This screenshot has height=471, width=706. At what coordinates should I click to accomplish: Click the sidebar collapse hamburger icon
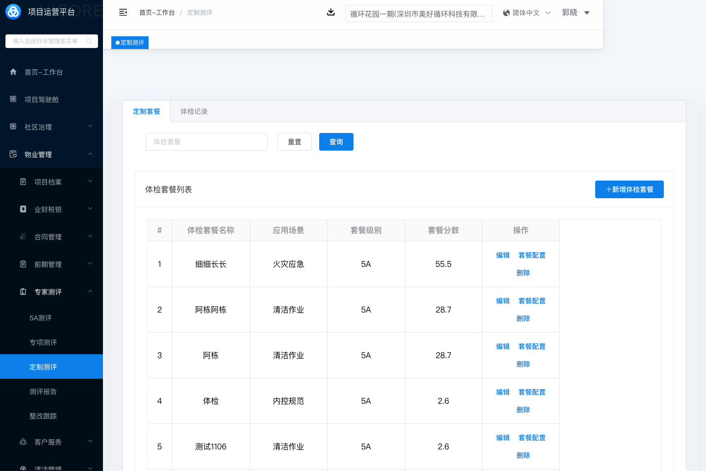coord(123,12)
